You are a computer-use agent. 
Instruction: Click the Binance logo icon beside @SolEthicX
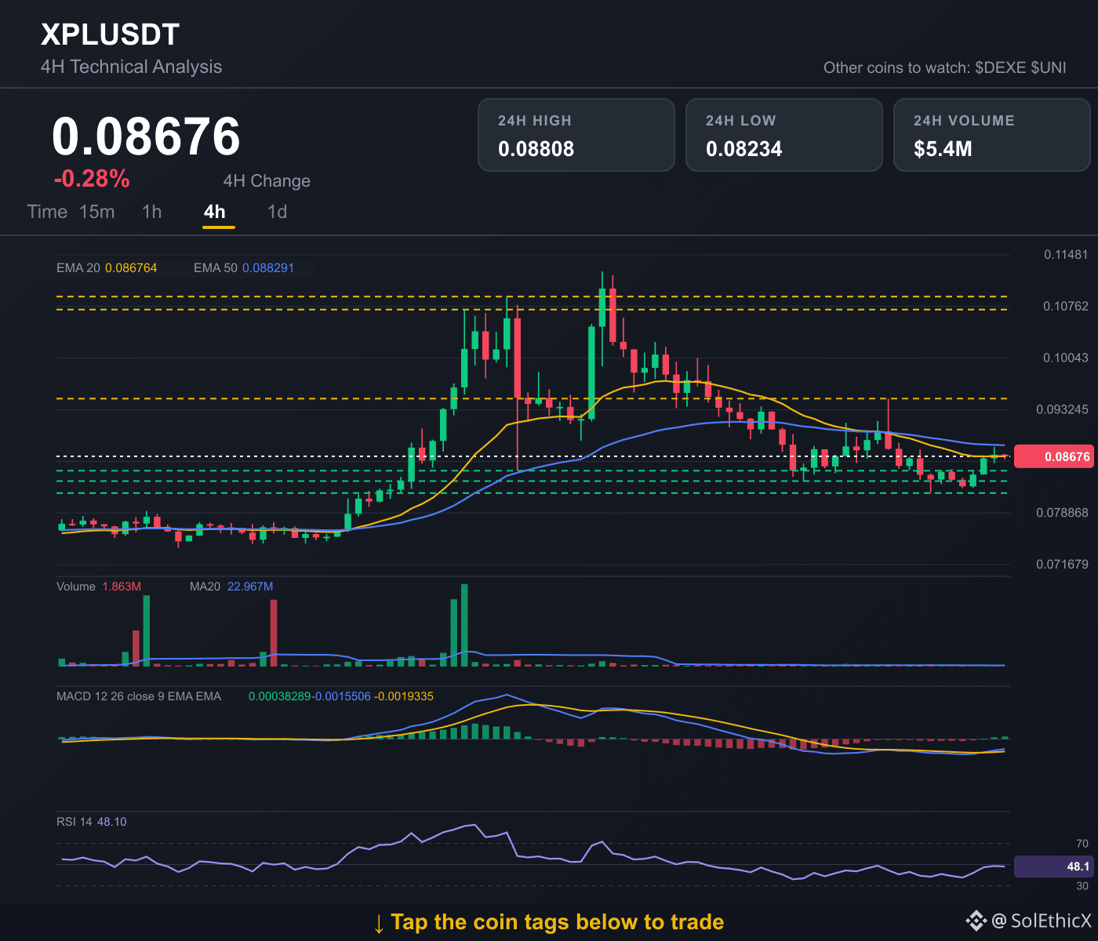coord(976,921)
